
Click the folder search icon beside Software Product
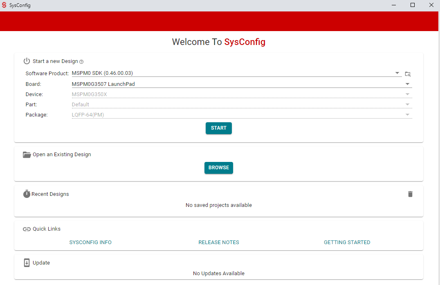coord(408,74)
